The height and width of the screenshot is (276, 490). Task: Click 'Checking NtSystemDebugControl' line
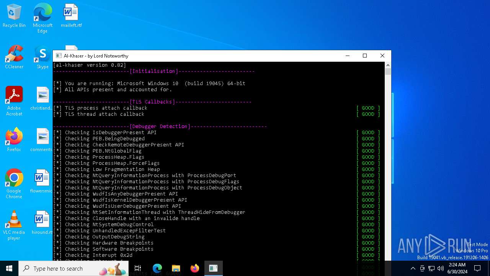click(x=103, y=225)
